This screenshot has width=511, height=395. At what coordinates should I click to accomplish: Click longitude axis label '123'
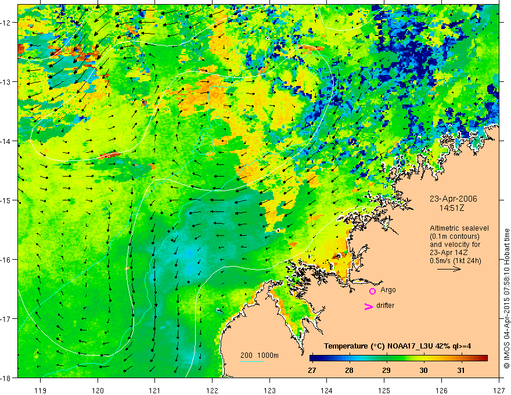[269, 390]
